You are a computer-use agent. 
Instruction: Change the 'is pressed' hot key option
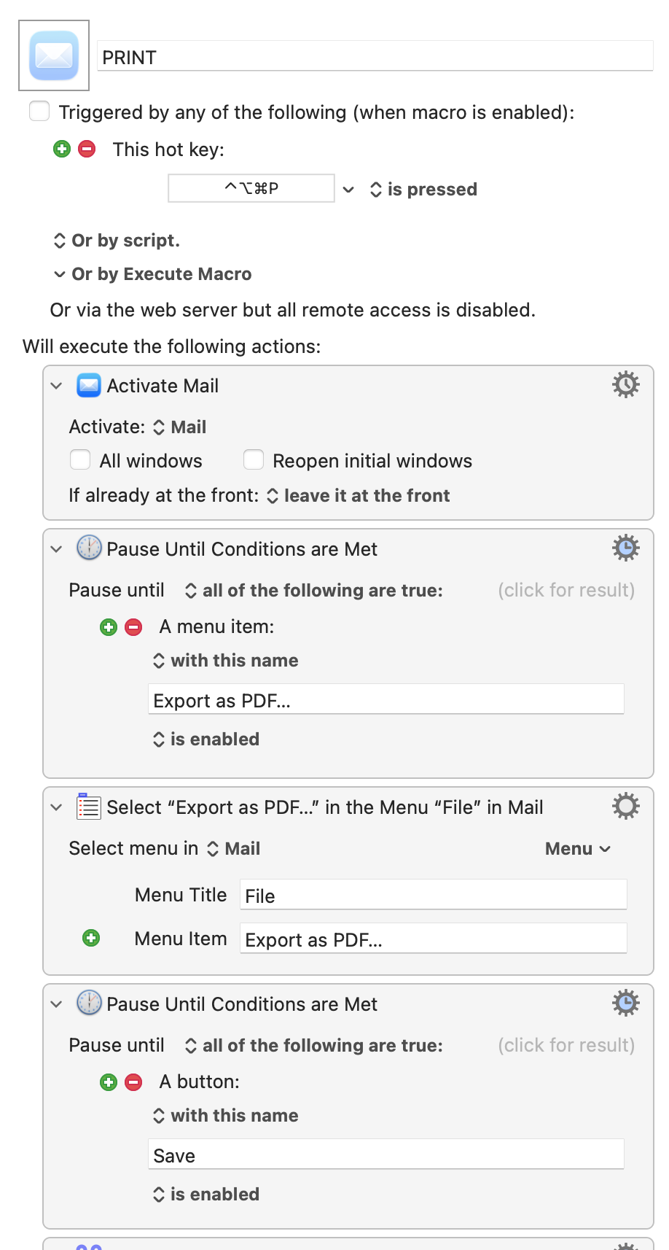(423, 190)
